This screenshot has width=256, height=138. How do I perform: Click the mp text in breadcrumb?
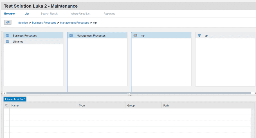[95, 23]
